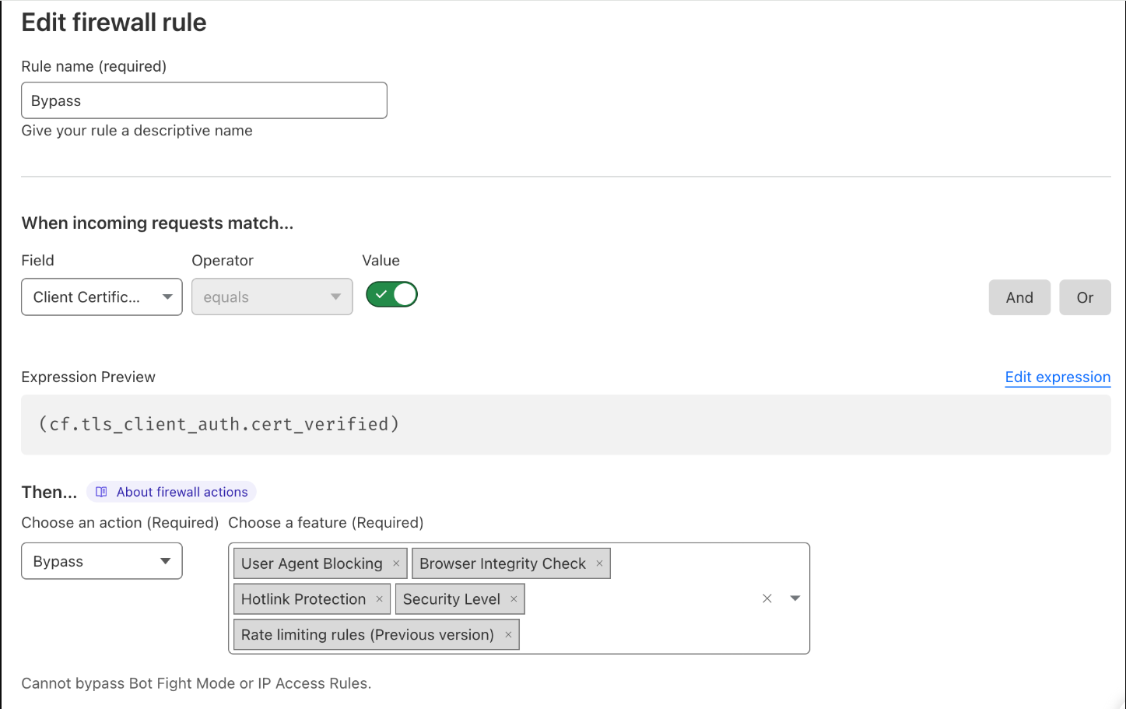Expand the feature list dropdown arrow
Image resolution: width=1126 pixels, height=709 pixels.
tap(795, 598)
